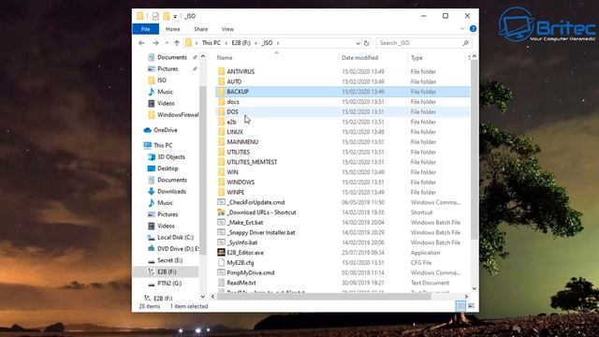This screenshot has height=337, width=599.
Task: Switch to the Home ribbon tab
Action: [x=172, y=29]
